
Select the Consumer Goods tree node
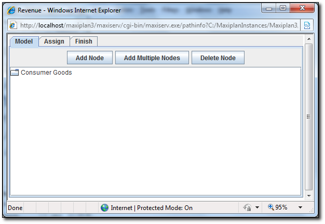[x=46, y=73]
